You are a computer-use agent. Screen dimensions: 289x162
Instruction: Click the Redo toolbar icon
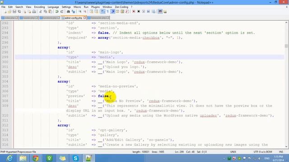[x=62, y=12]
